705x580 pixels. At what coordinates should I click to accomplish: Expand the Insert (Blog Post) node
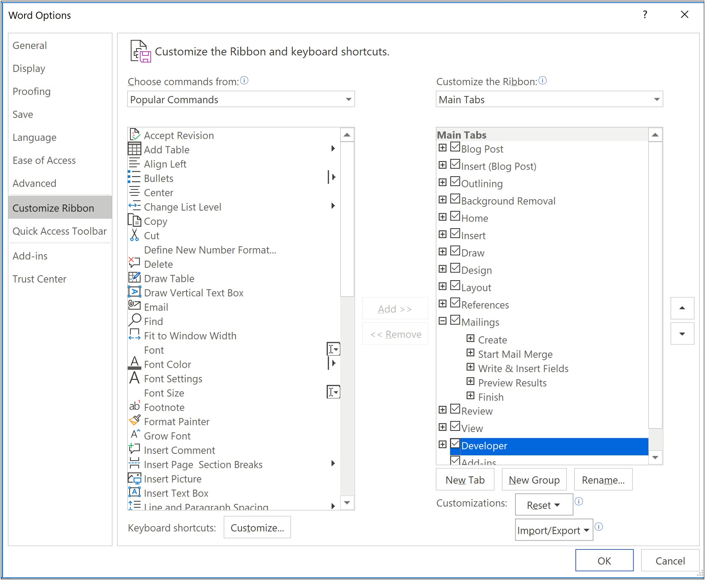442,165
